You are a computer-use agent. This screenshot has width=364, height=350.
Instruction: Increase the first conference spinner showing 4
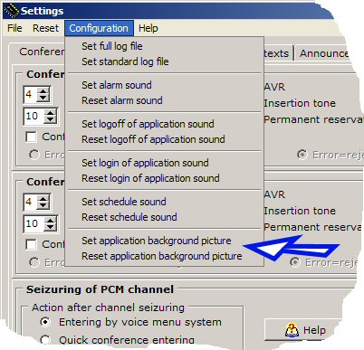click(43, 91)
